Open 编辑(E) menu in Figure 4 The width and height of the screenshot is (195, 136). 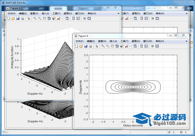pyautogui.click(x=91, y=41)
